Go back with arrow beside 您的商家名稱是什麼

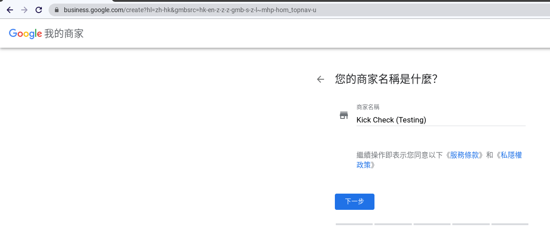pos(320,79)
